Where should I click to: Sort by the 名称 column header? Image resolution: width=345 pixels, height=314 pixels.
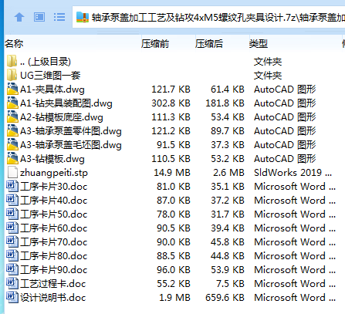(14, 44)
